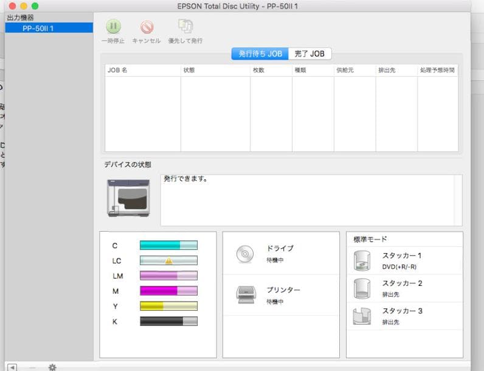Click the light magenta (LM) ink bar

click(x=168, y=276)
